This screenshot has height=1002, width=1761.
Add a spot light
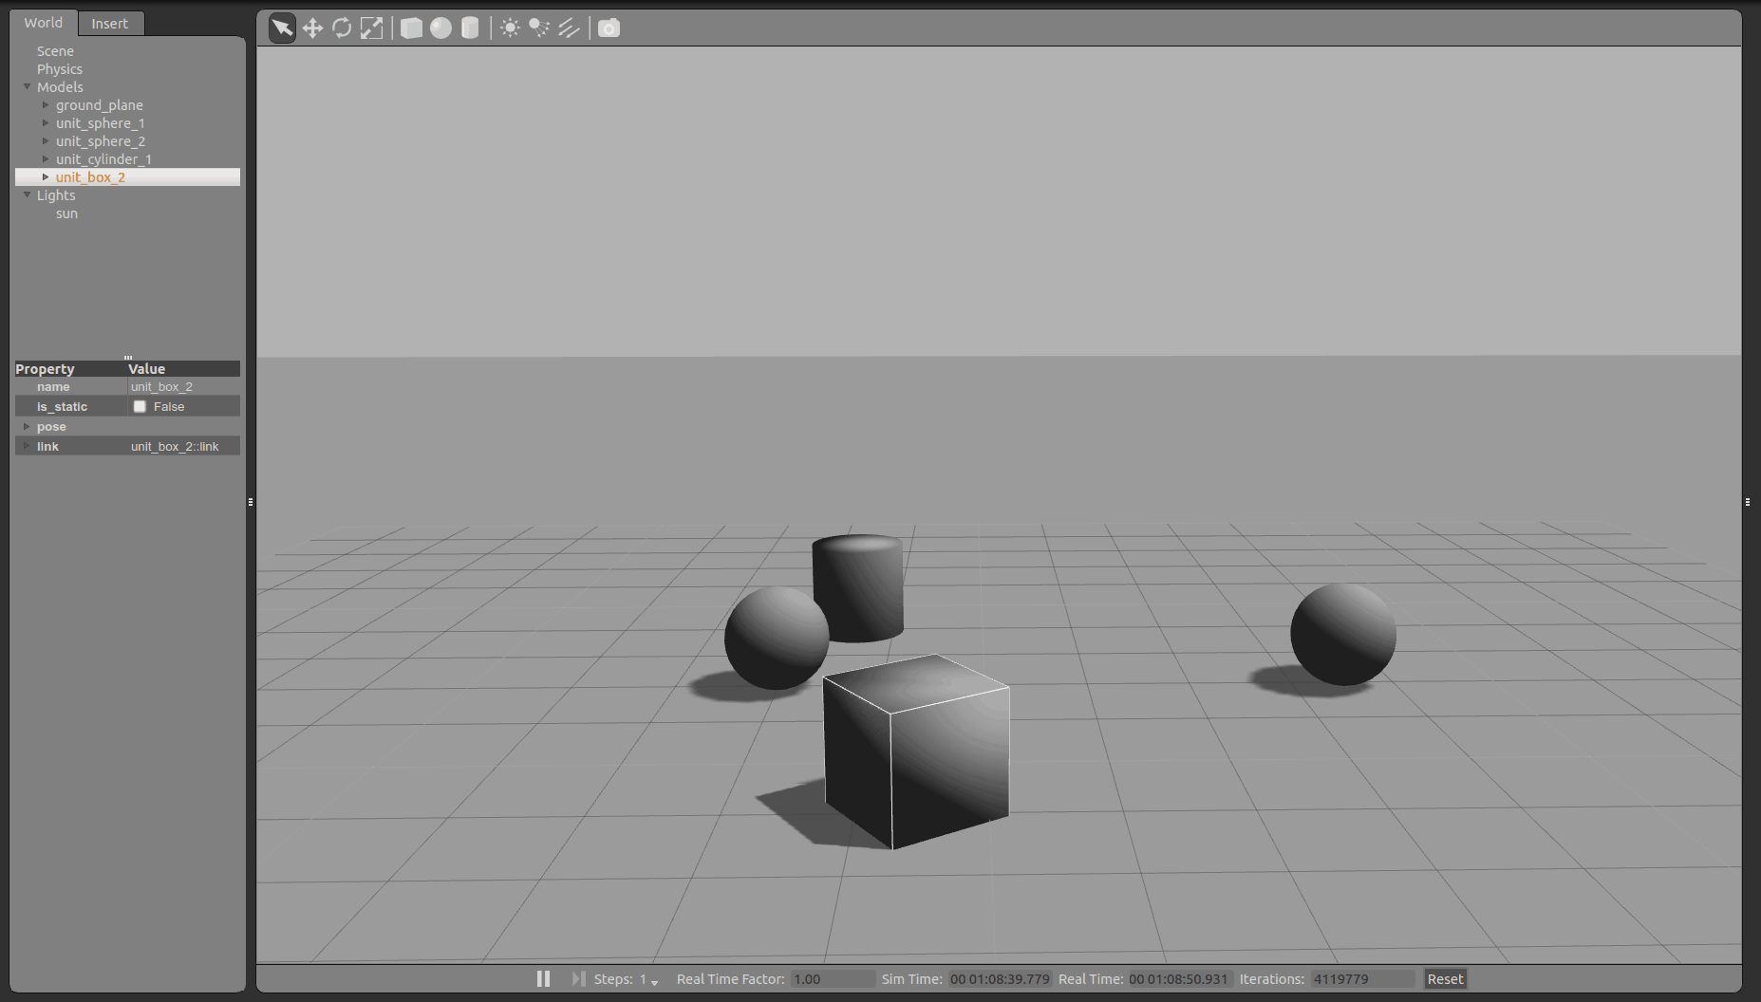[x=539, y=28]
